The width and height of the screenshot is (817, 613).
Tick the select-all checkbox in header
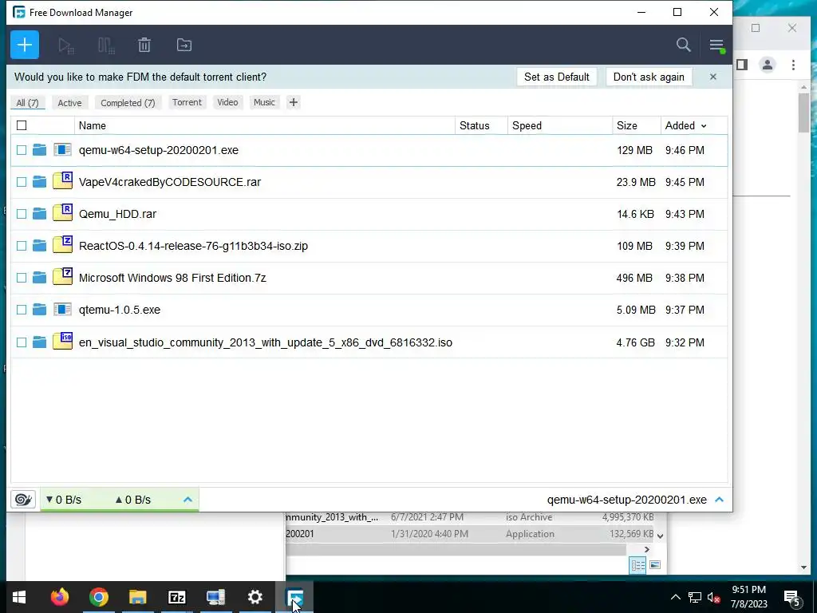coord(22,125)
